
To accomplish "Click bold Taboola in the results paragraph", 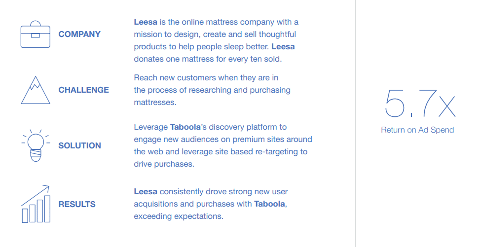I will (x=269, y=204).
